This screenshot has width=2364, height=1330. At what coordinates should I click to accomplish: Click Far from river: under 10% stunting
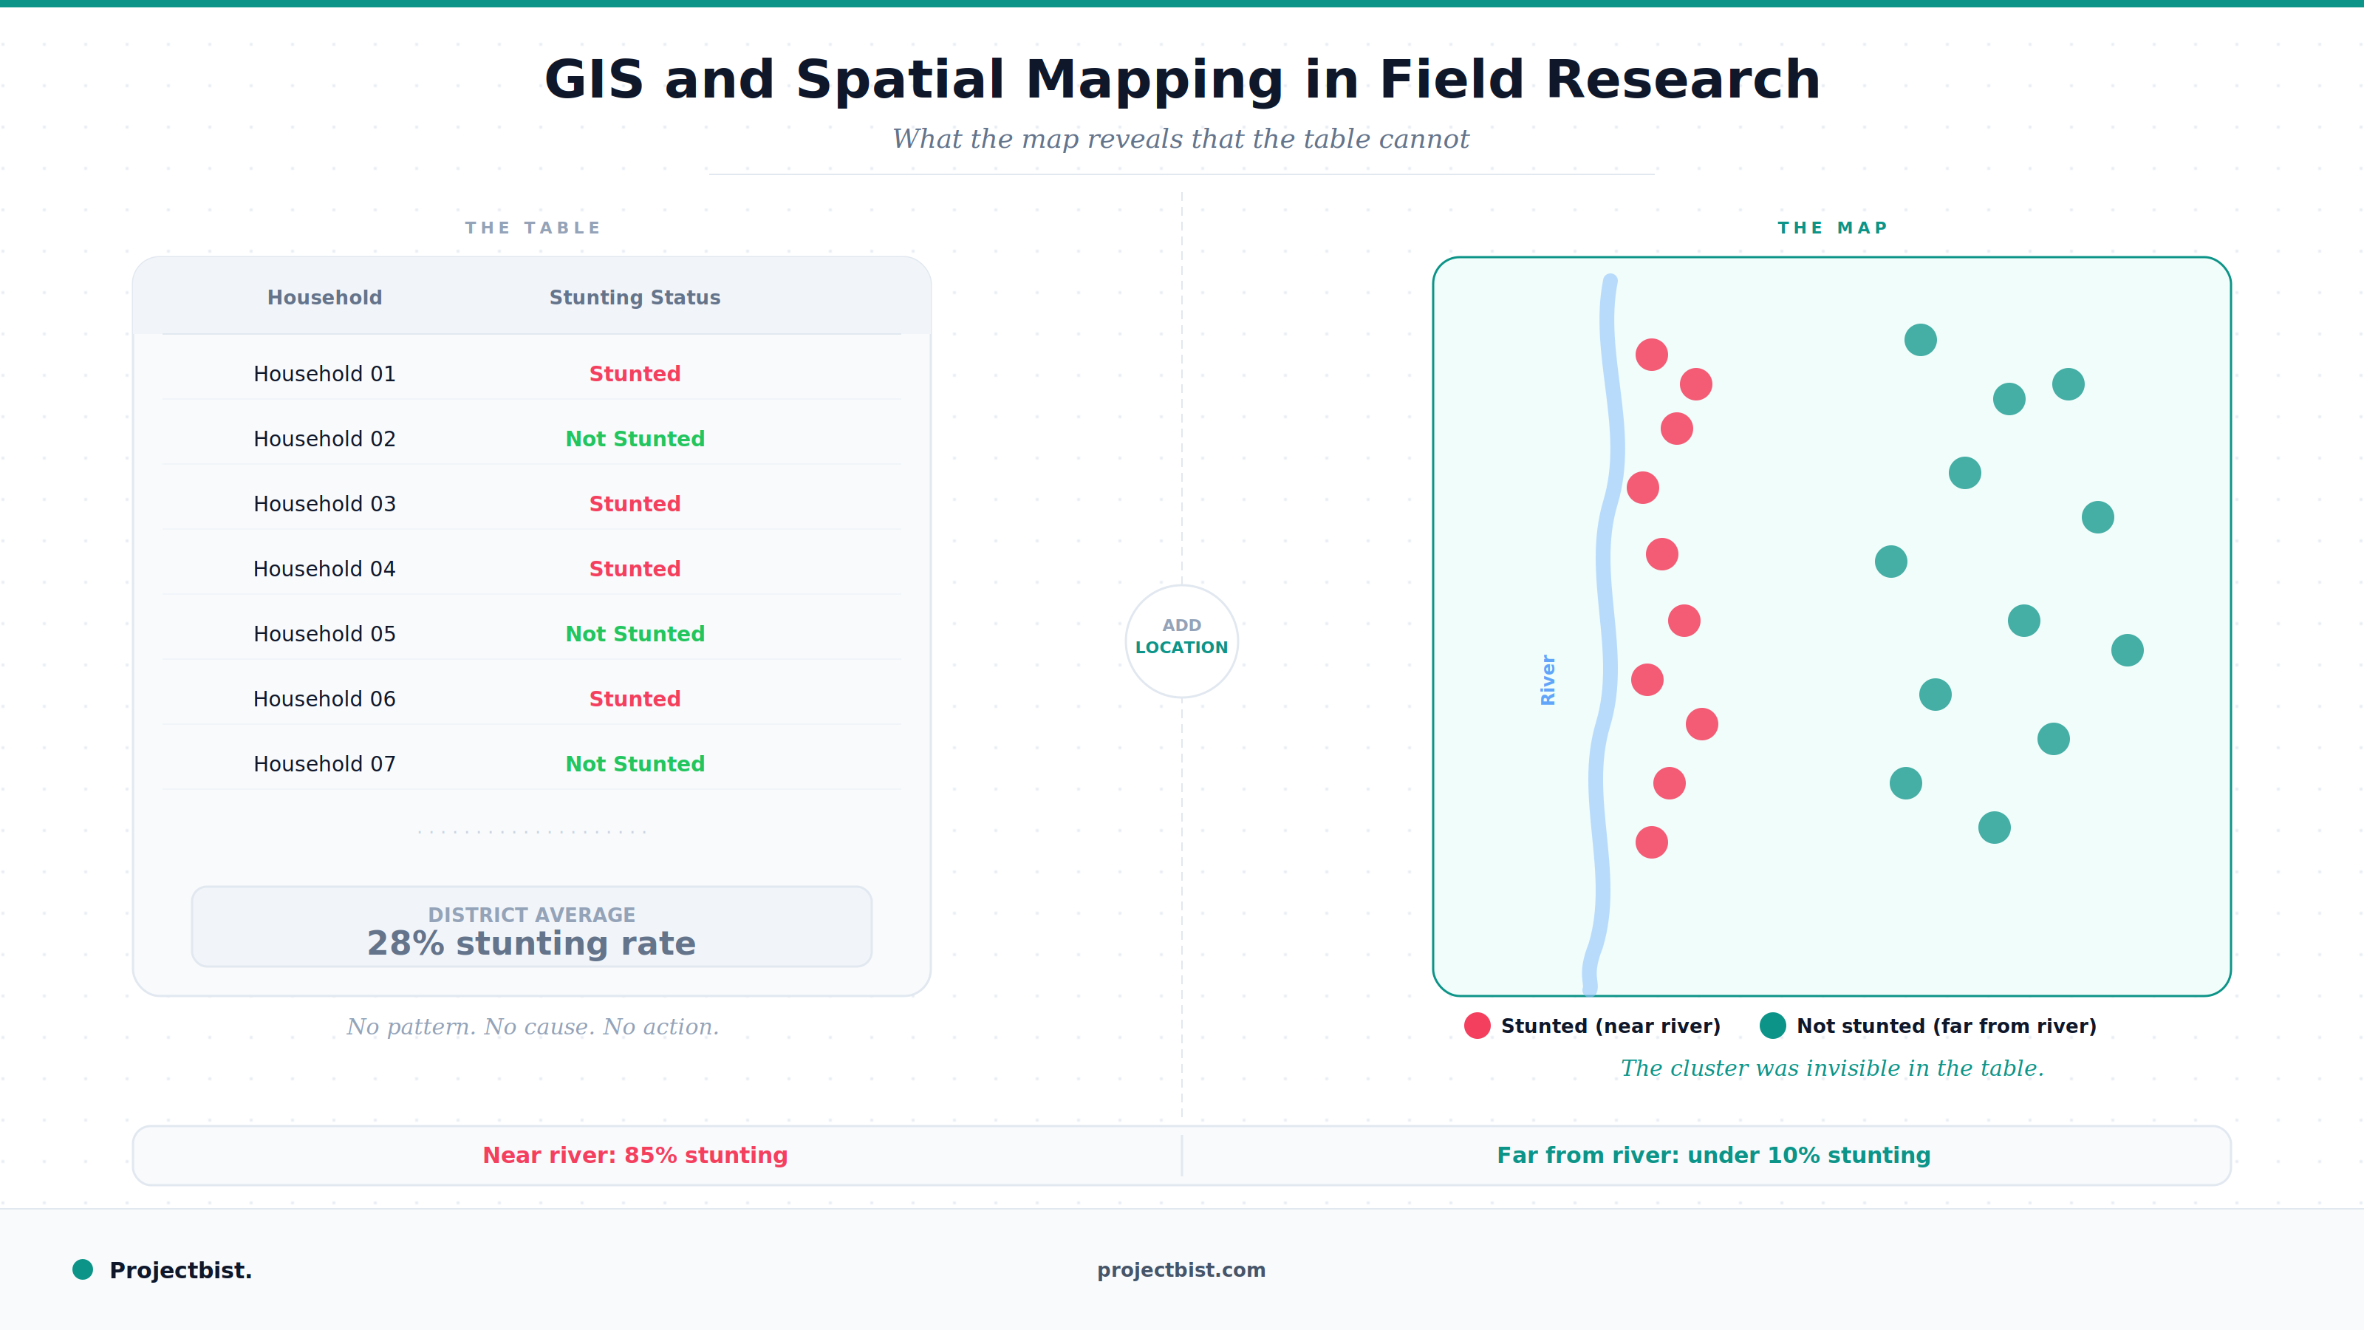coord(1713,1155)
